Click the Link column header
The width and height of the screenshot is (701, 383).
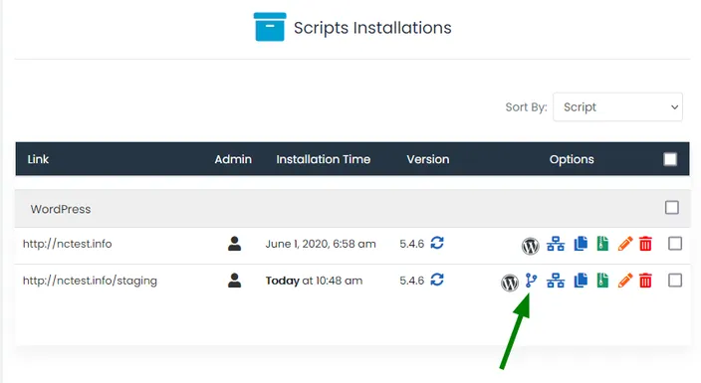pyautogui.click(x=38, y=159)
